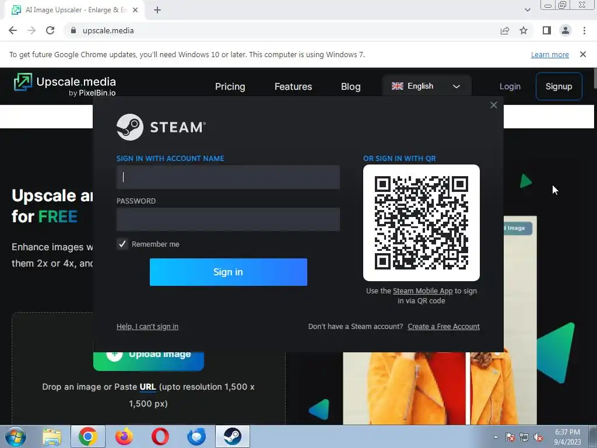Image resolution: width=597 pixels, height=448 pixels.
Task: Bookmark this tab with star icon
Action: click(524, 30)
